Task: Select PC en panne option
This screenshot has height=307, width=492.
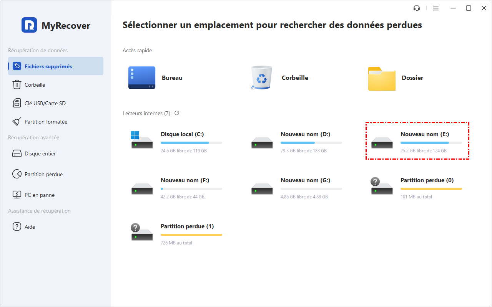Action: coord(39,195)
